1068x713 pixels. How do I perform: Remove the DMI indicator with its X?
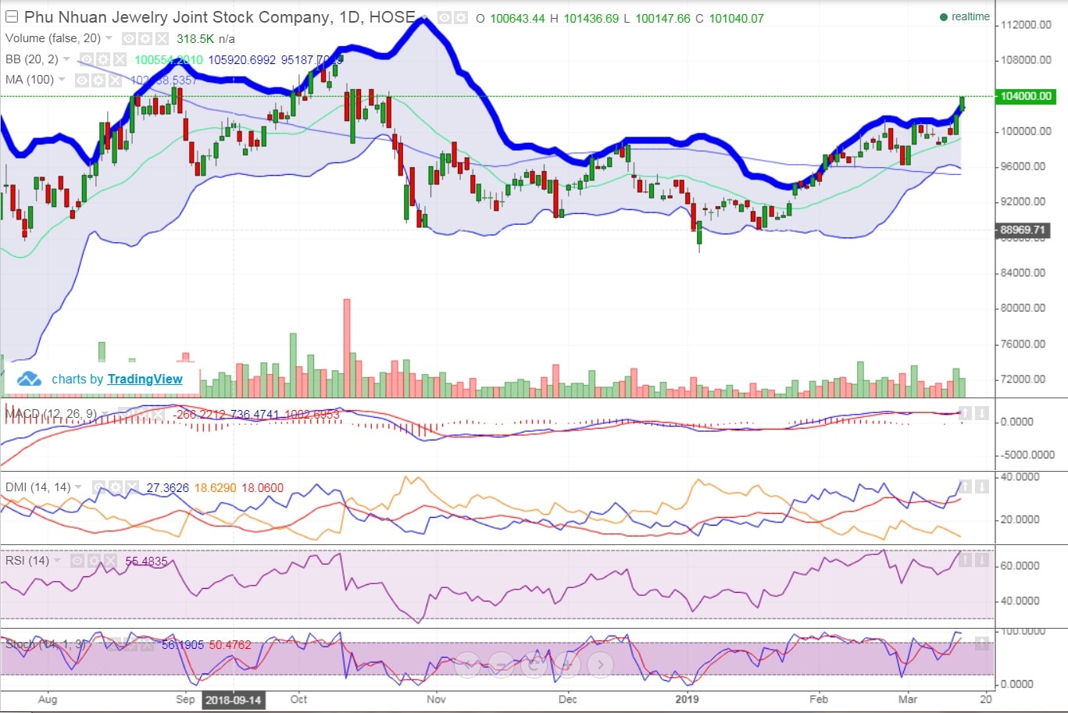tap(132, 488)
